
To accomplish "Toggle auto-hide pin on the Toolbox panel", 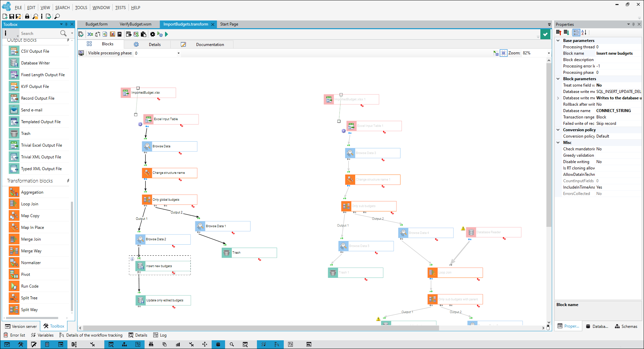I will pos(66,24).
